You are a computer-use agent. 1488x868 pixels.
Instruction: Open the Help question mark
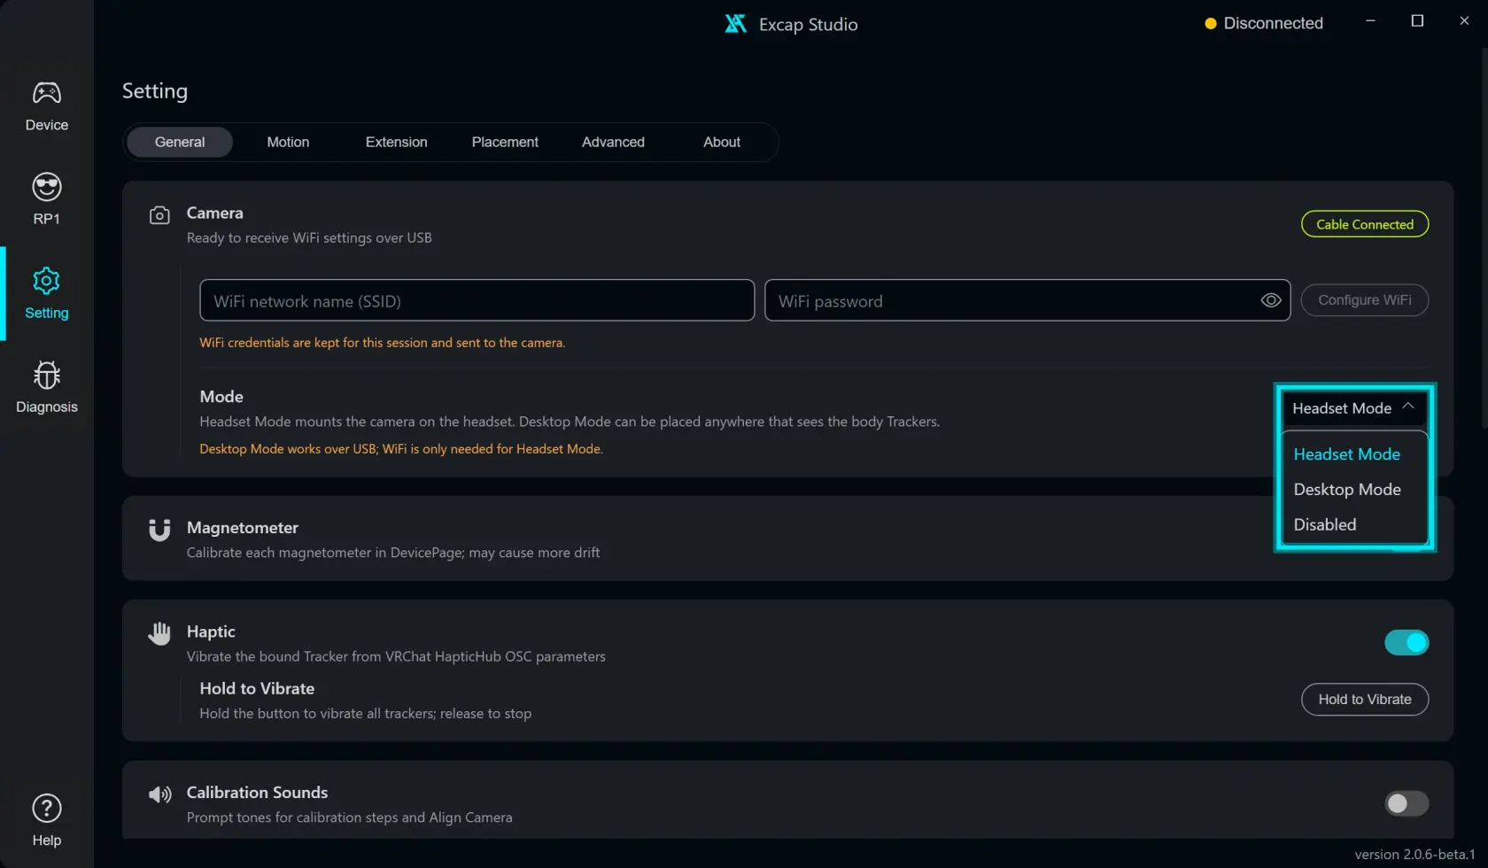(x=46, y=821)
